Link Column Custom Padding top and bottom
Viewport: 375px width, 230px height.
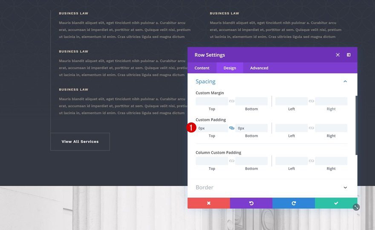(232, 161)
